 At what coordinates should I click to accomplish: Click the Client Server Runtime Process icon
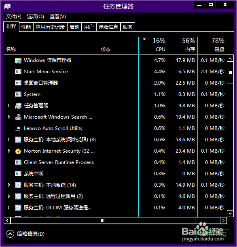click(18, 162)
